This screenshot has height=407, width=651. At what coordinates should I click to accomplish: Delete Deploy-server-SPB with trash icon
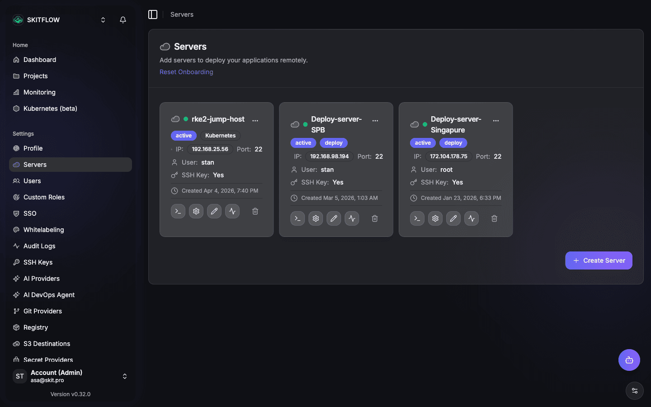tap(375, 218)
